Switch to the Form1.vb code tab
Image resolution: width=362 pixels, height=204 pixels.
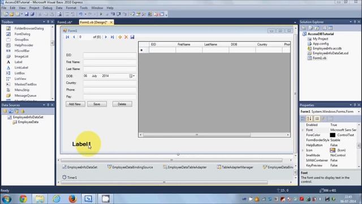tap(64, 22)
